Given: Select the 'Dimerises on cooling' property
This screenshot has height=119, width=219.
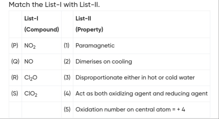Looking at the screenshot, I should [104, 62].
